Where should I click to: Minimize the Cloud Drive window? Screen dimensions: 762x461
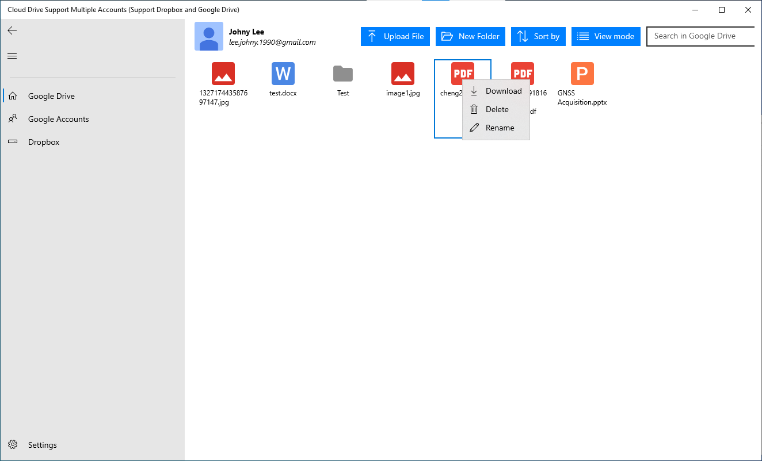pos(695,10)
